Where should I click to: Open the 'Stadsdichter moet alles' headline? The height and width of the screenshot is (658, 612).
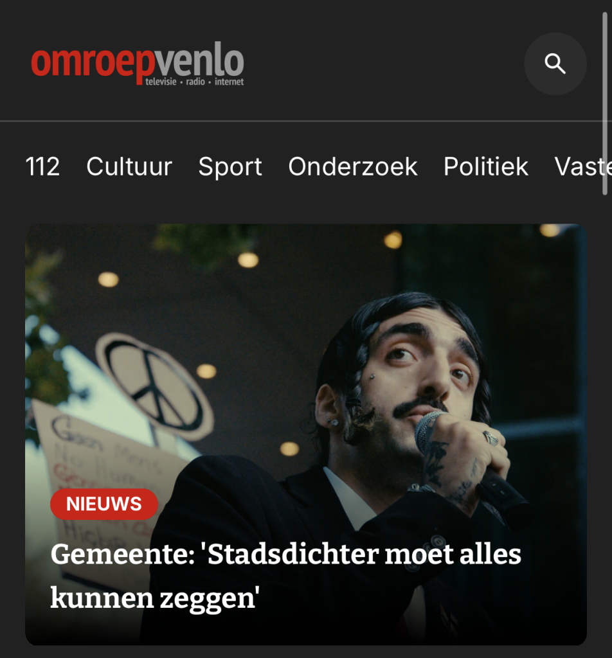[x=286, y=554]
